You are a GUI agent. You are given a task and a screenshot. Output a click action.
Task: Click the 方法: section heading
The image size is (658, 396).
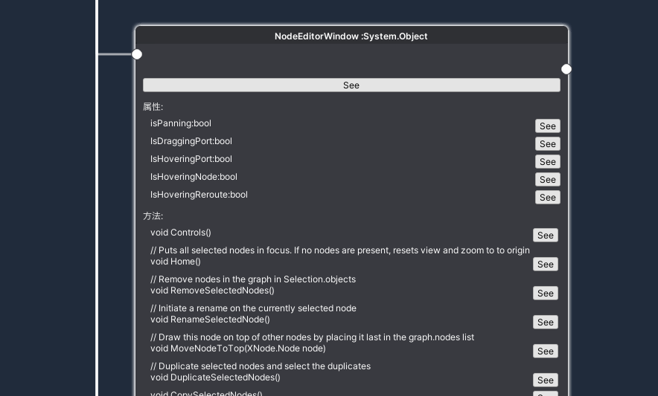[x=153, y=216]
